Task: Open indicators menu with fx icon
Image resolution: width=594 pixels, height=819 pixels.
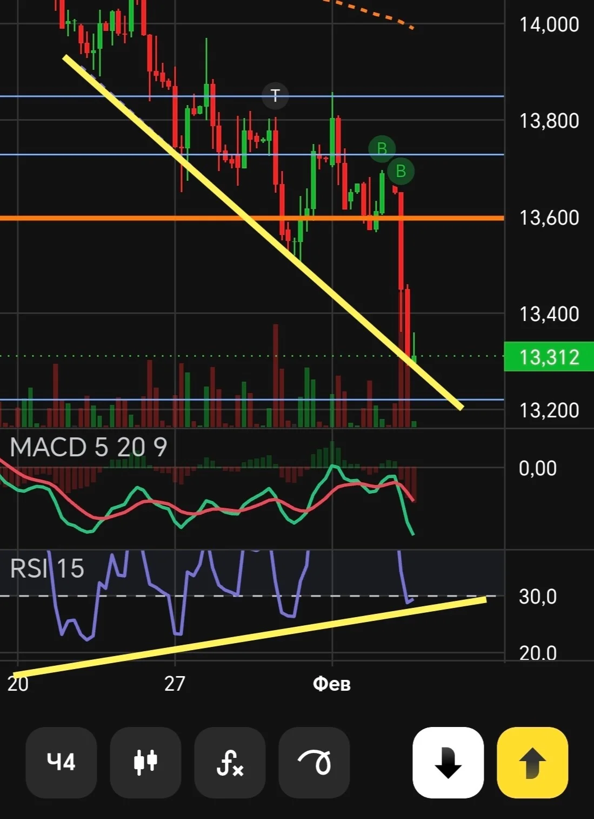Action: click(x=230, y=762)
